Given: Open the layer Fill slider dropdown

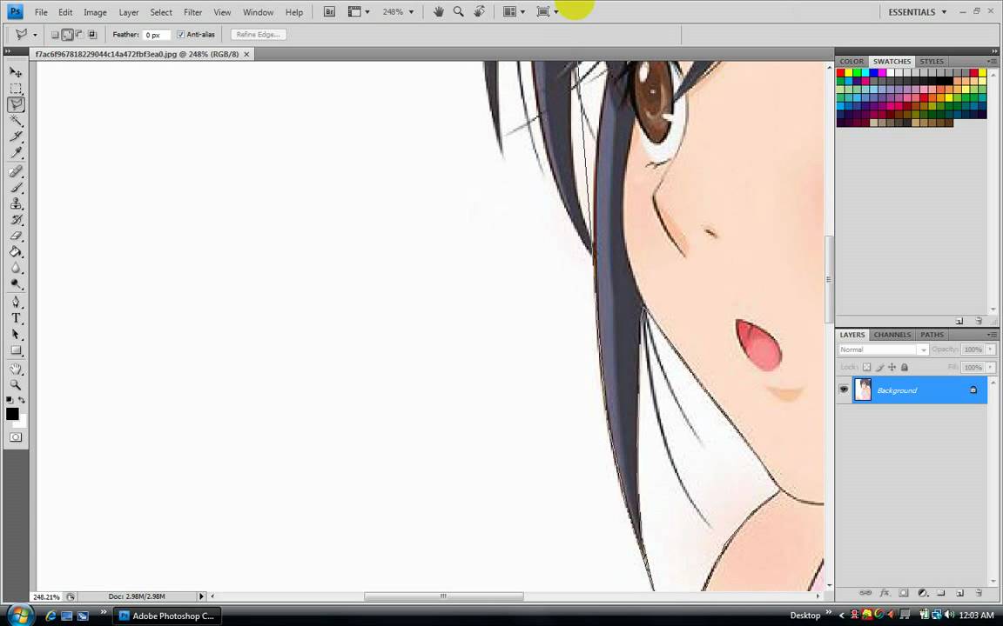Looking at the screenshot, I should pyautogui.click(x=990, y=367).
